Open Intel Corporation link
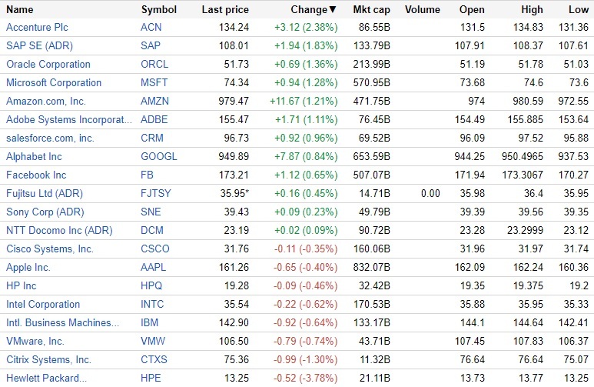This screenshot has height=387, width=594. [43, 304]
